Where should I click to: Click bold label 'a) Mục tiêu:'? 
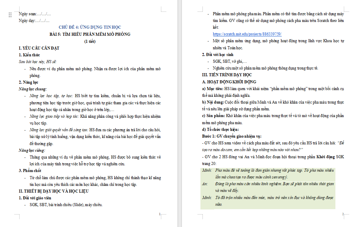pyautogui.click(x=213, y=89)
